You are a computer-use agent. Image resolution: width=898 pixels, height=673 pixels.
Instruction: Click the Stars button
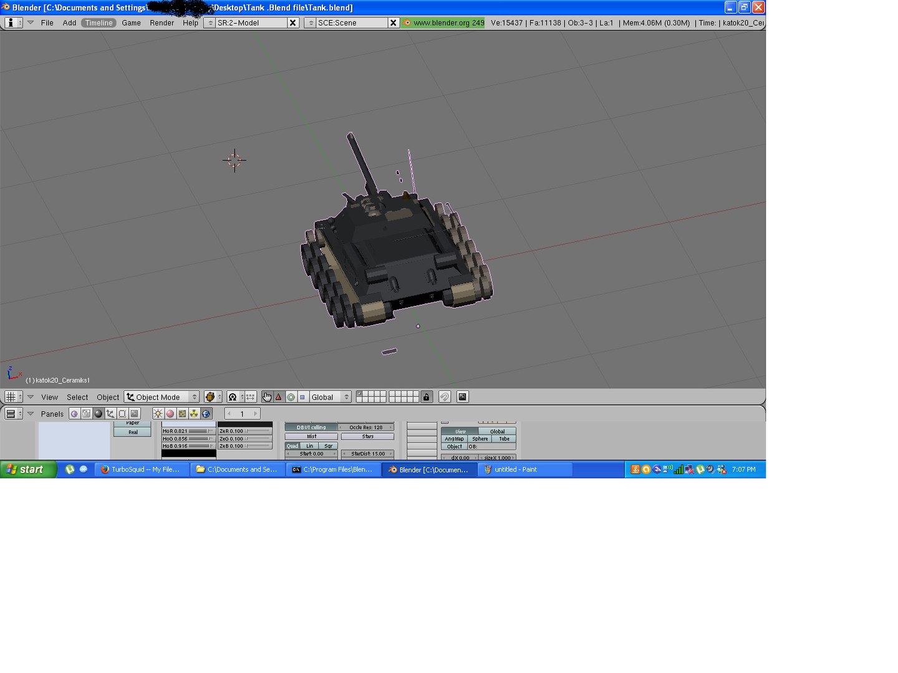tap(367, 436)
